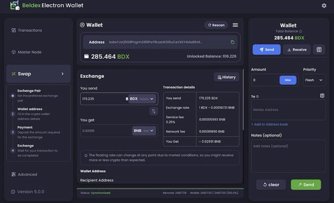Click the swap direction arrows icon
Screen dimensions: 334x203
[x=154, y=111]
